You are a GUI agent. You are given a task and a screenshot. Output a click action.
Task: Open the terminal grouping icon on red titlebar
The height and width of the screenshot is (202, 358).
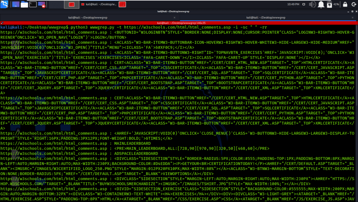tap(2, 23)
